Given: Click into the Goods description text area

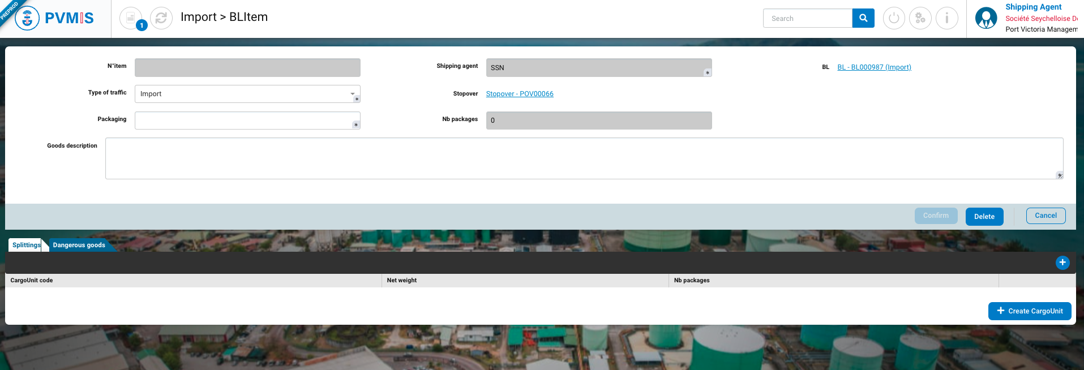Looking at the screenshot, I should 584,158.
